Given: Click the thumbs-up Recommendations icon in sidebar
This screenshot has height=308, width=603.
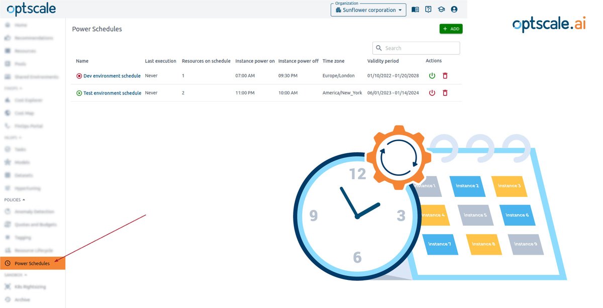Looking at the screenshot, I should click(8, 38).
